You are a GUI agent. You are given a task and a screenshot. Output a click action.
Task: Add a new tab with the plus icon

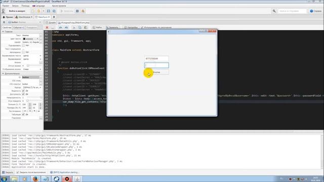(54, 17)
